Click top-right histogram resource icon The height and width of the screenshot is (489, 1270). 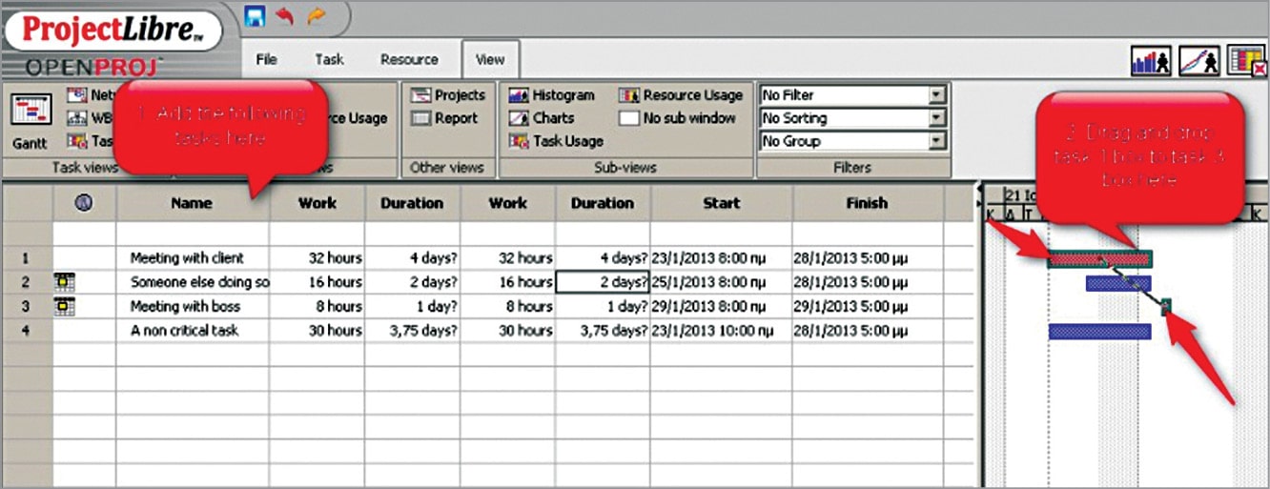point(1150,62)
